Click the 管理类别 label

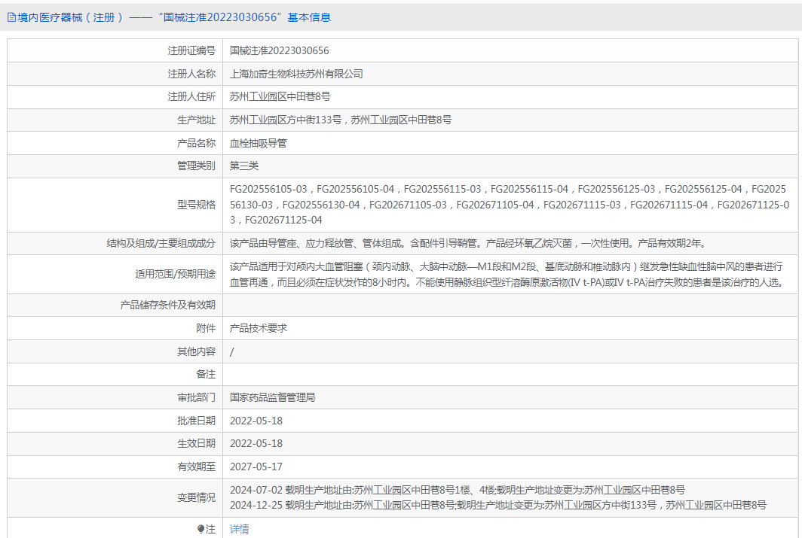[196, 166]
